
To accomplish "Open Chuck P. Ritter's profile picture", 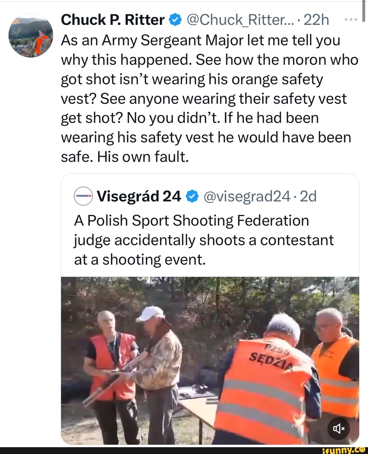I will (x=31, y=35).
